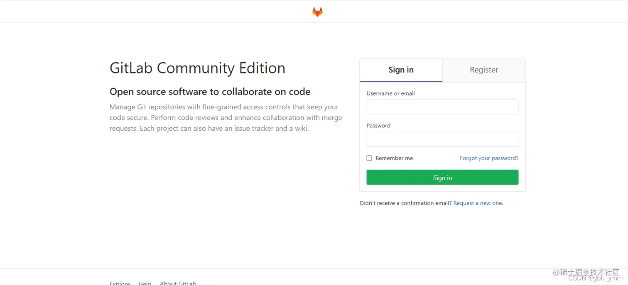
Task: Click the GitLab fox logo
Action: (317, 12)
